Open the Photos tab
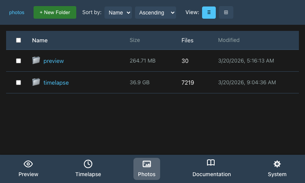Screen dimensions: 305x183 147,169
